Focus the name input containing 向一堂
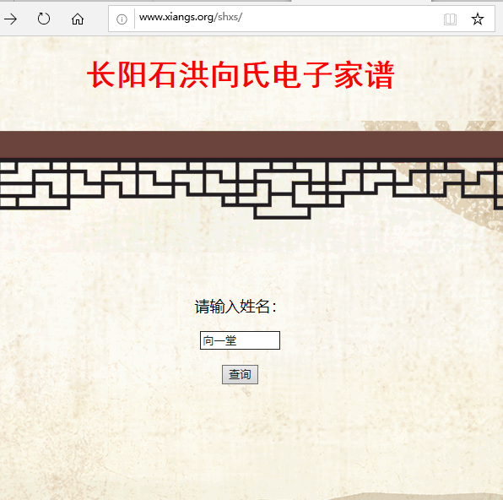The width and height of the screenshot is (503, 500). click(240, 340)
